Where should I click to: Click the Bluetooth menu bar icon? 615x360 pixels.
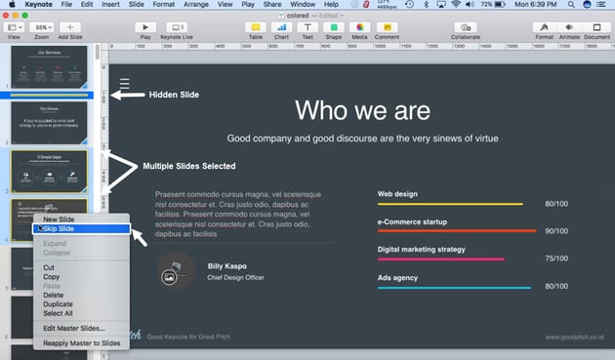pos(426,4)
